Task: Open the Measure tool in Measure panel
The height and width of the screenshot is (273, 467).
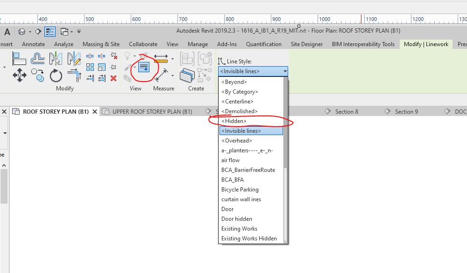Action: [x=161, y=58]
